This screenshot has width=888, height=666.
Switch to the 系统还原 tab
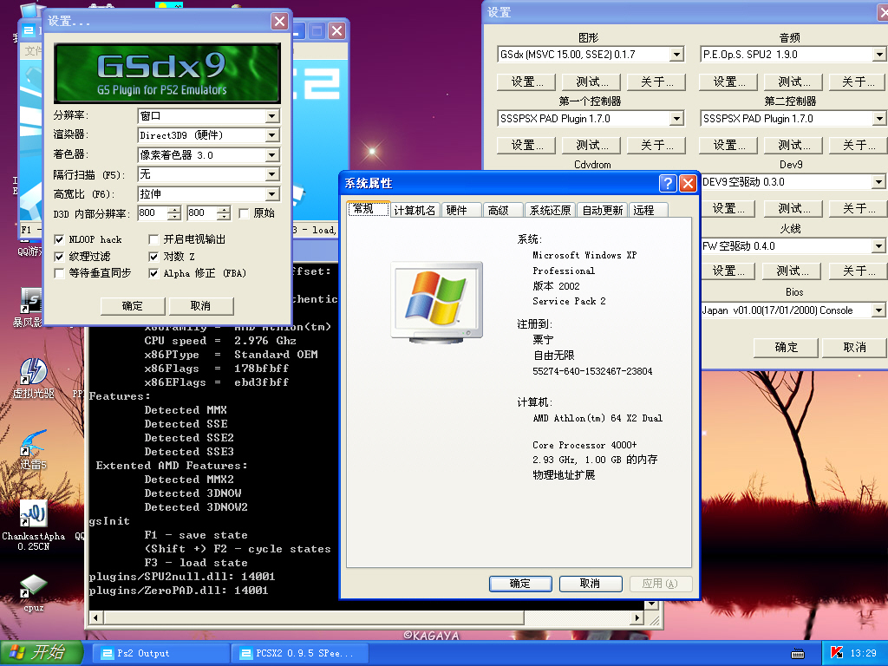pos(550,211)
